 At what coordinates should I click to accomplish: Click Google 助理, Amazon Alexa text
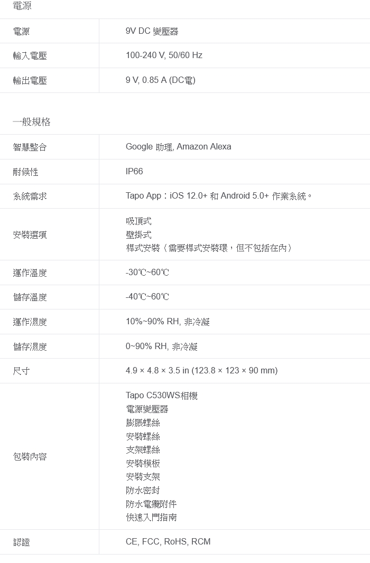[178, 147]
